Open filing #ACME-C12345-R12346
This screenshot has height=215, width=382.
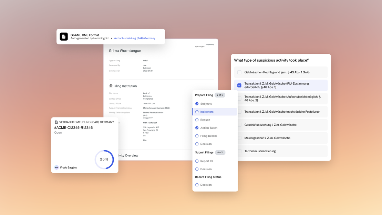point(73,128)
